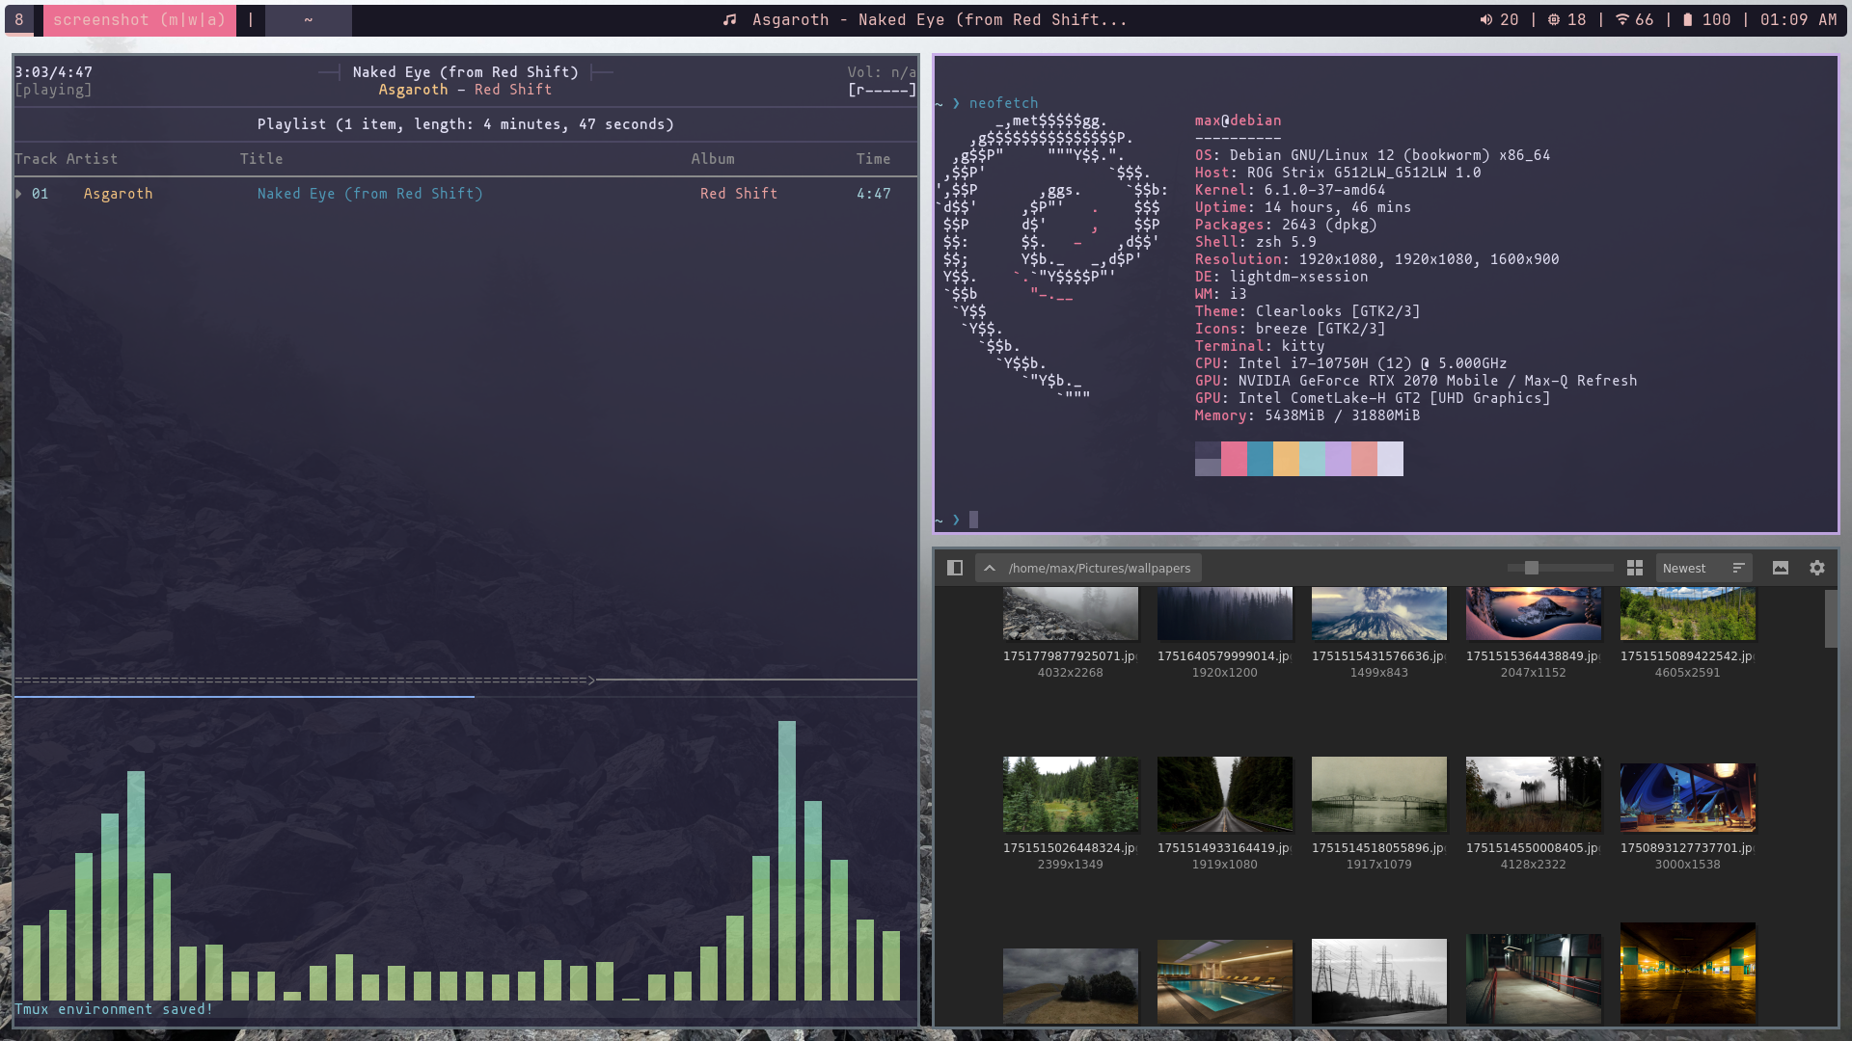Switch to grid view layout

pos(1635,568)
